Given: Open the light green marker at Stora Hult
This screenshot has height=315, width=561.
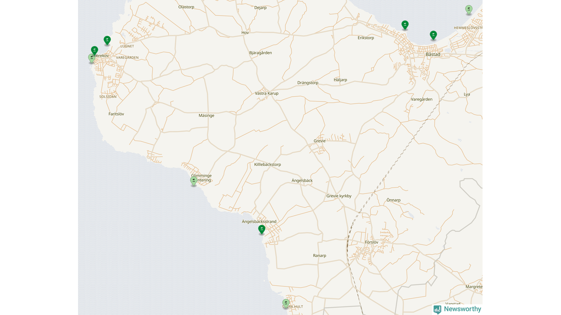Looking at the screenshot, I should 286,303.
